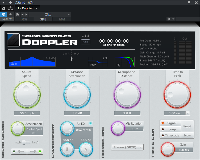Image resolution: width=200 pixels, height=160 pixels.
Task: Click the Reset button
Action: click(187, 126)
